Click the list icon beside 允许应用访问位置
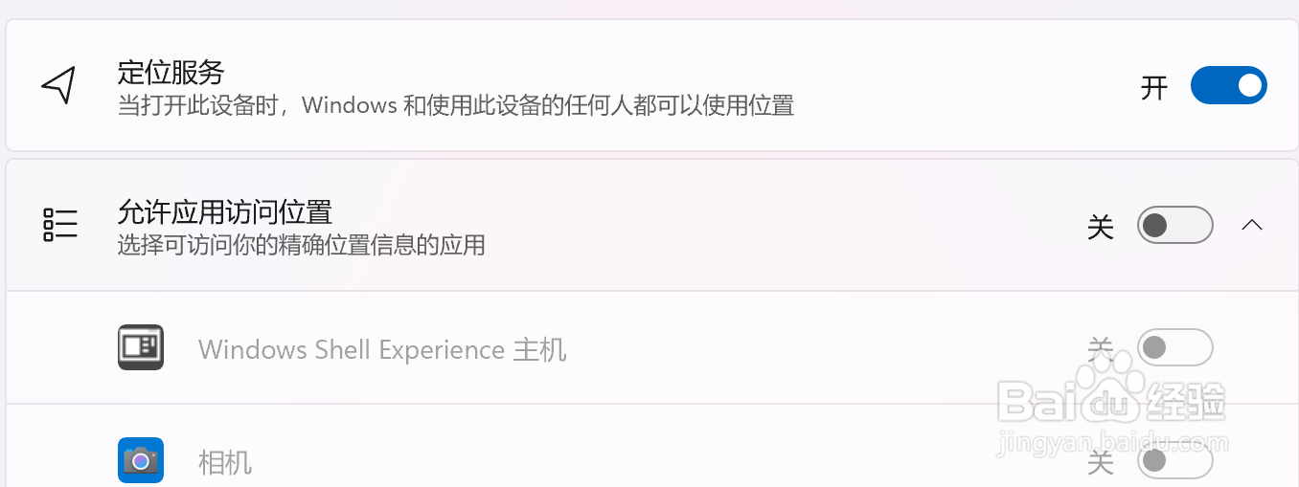Screen dimensions: 1299x487 (60, 226)
